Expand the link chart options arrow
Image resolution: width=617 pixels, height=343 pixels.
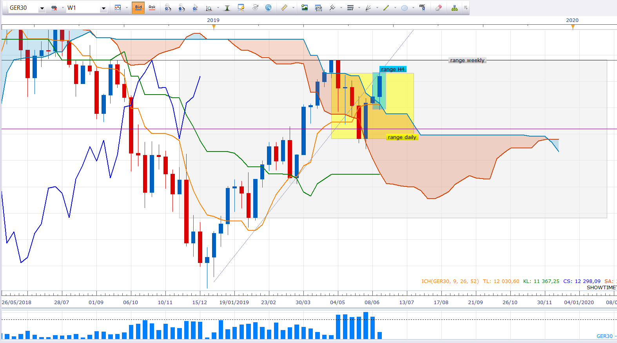tap(63, 8)
